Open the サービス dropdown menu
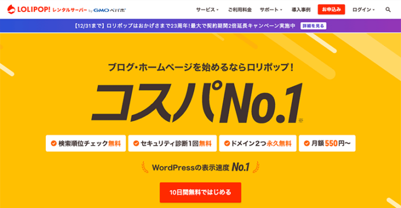Image resolution: width=401 pixels, height=208 pixels. (207, 10)
